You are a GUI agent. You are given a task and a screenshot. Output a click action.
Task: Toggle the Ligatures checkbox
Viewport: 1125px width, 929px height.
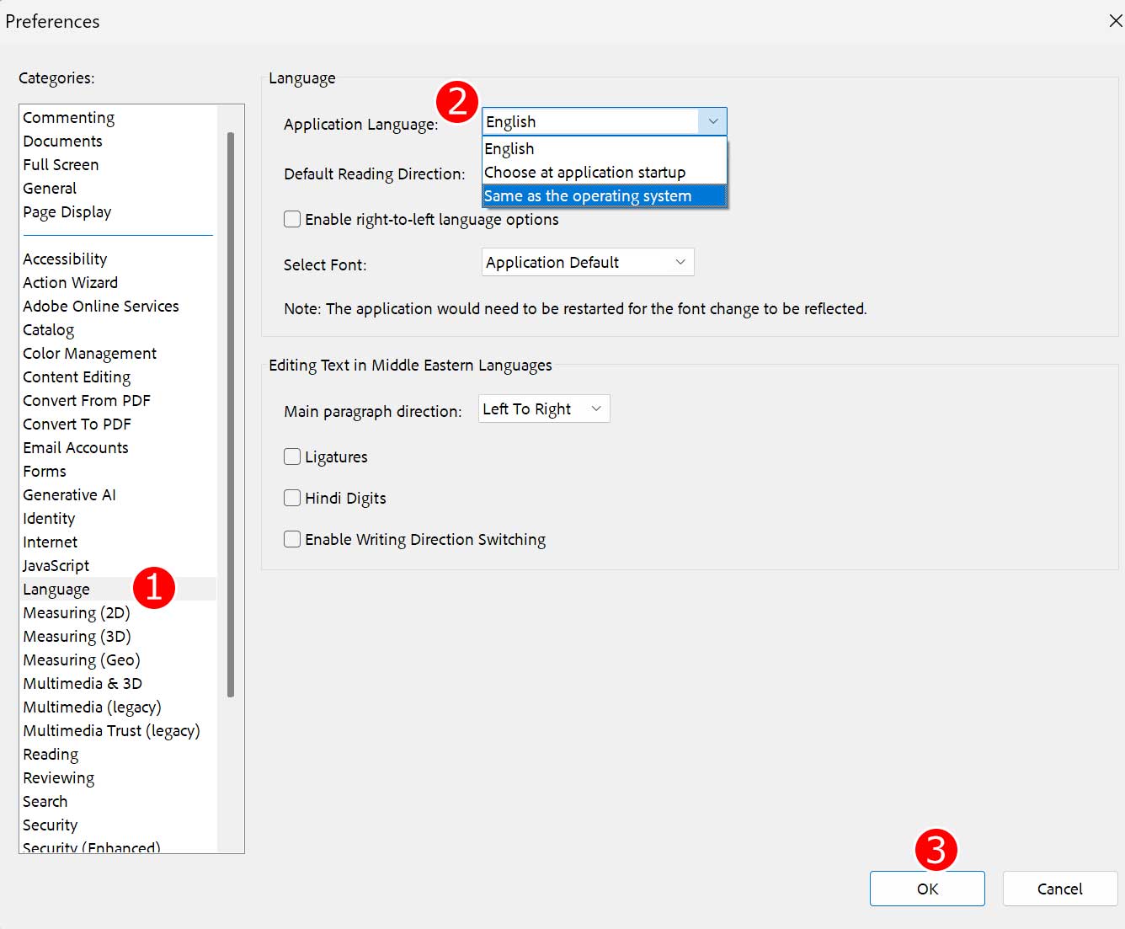point(292,456)
